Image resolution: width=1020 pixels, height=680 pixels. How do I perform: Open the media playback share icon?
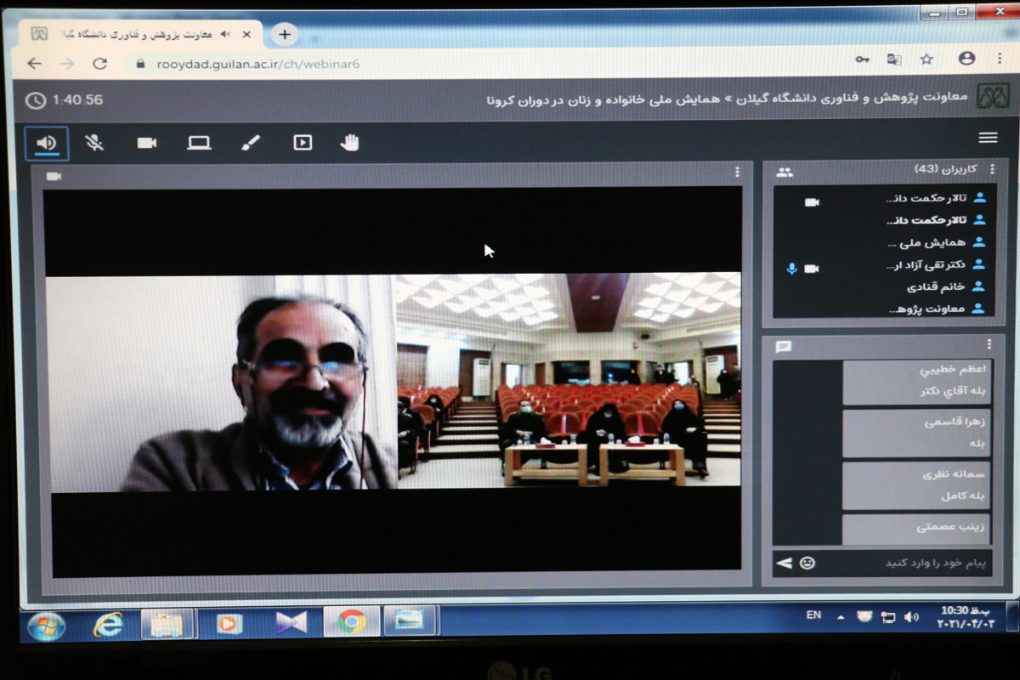pos(303,143)
